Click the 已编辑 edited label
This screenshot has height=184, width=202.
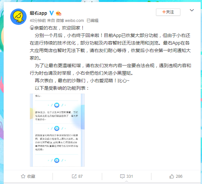point(93,21)
